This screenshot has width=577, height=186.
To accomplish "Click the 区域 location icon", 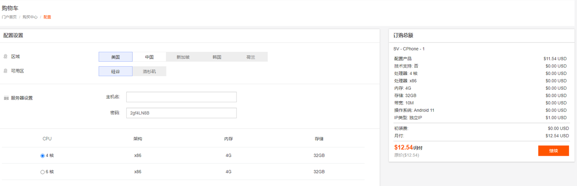I will coord(6,57).
